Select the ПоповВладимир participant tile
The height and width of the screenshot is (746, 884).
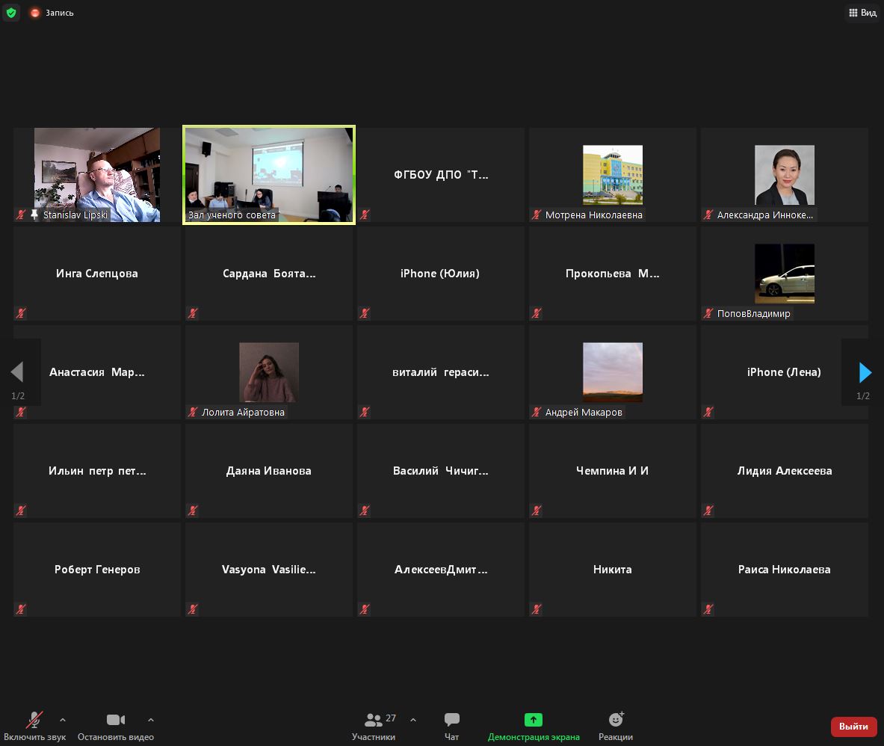click(784, 274)
